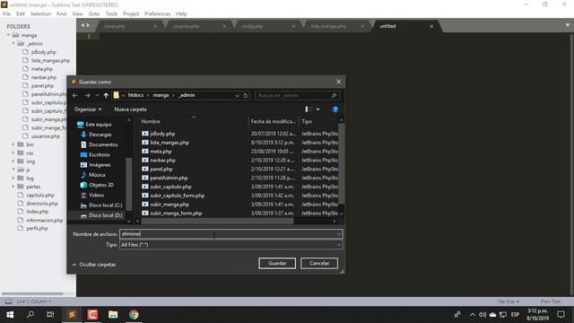Click the Buscar en _admin search box

[297, 96]
